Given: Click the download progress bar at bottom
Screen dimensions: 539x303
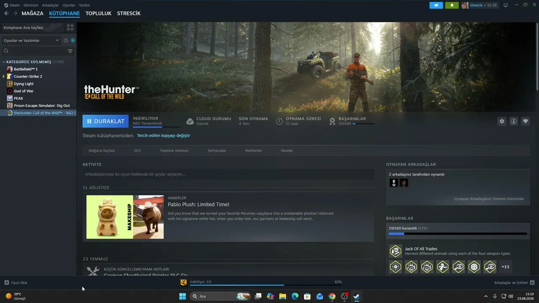Looking at the screenshot, I should tap(265, 285).
